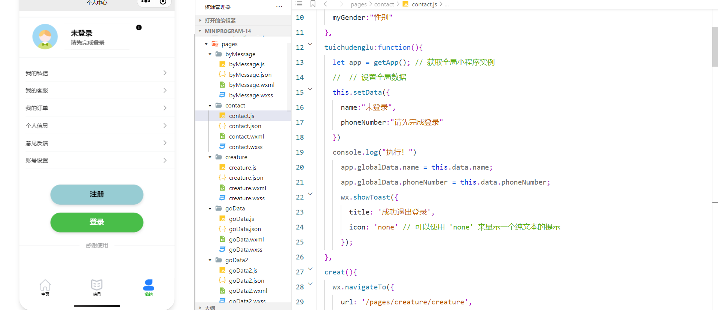Switch to 我的 profile tab
Viewport: 718px width, 310px height.
[x=149, y=288]
